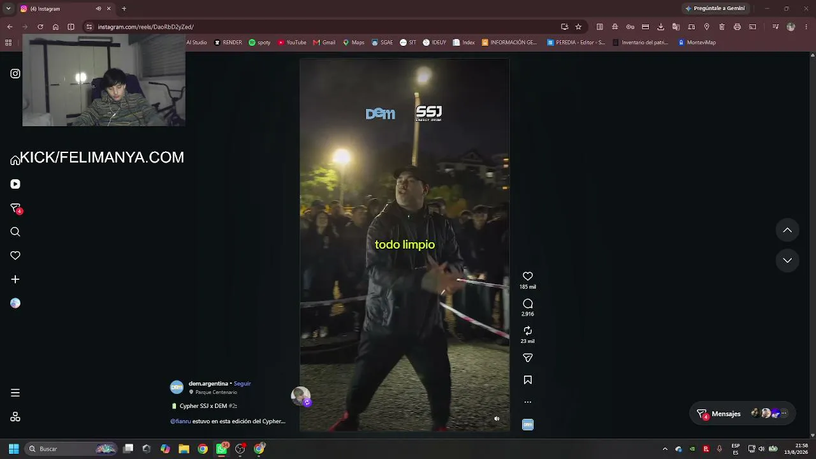Open the YouTube bookmark
The height and width of the screenshot is (459, 816).
point(292,43)
